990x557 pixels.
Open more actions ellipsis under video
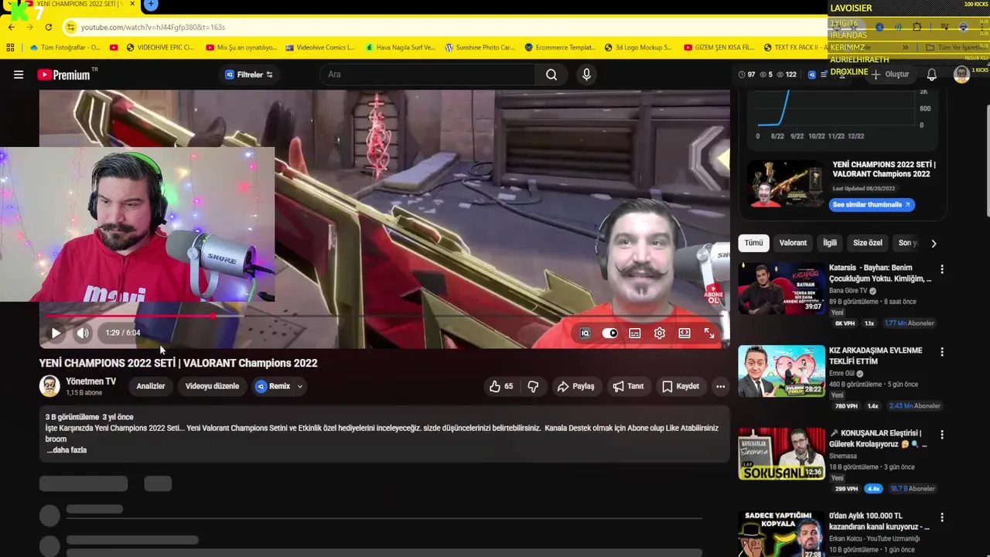point(720,386)
